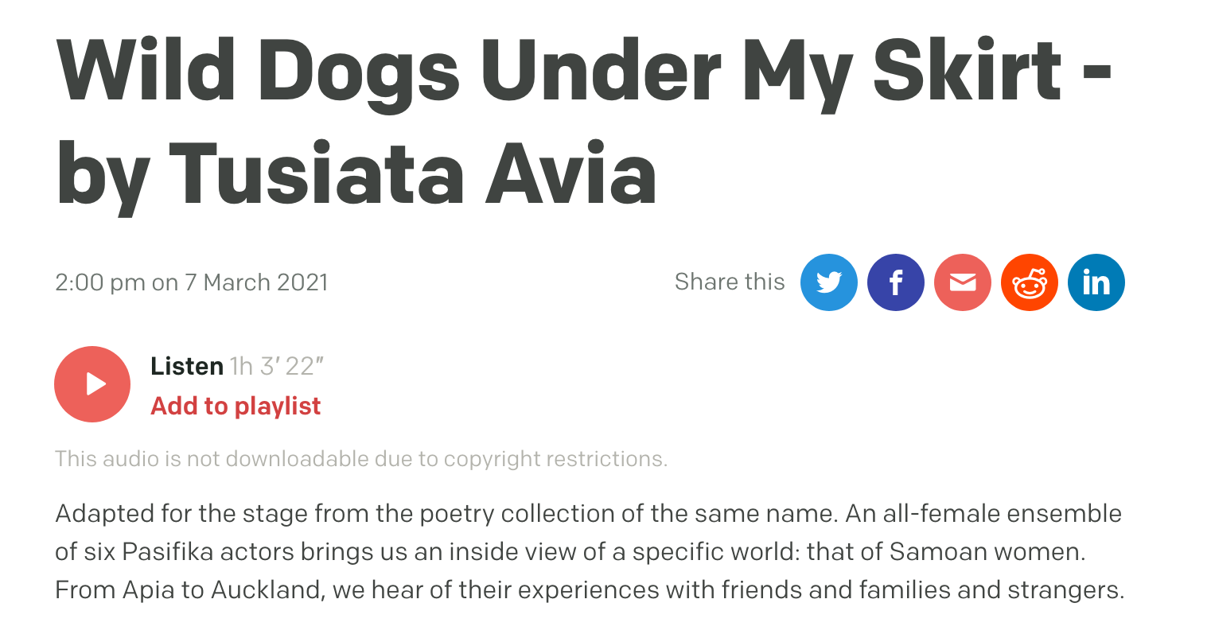Click the 1h 3′ 22″ audio duration
1211x638 pixels.
(277, 366)
